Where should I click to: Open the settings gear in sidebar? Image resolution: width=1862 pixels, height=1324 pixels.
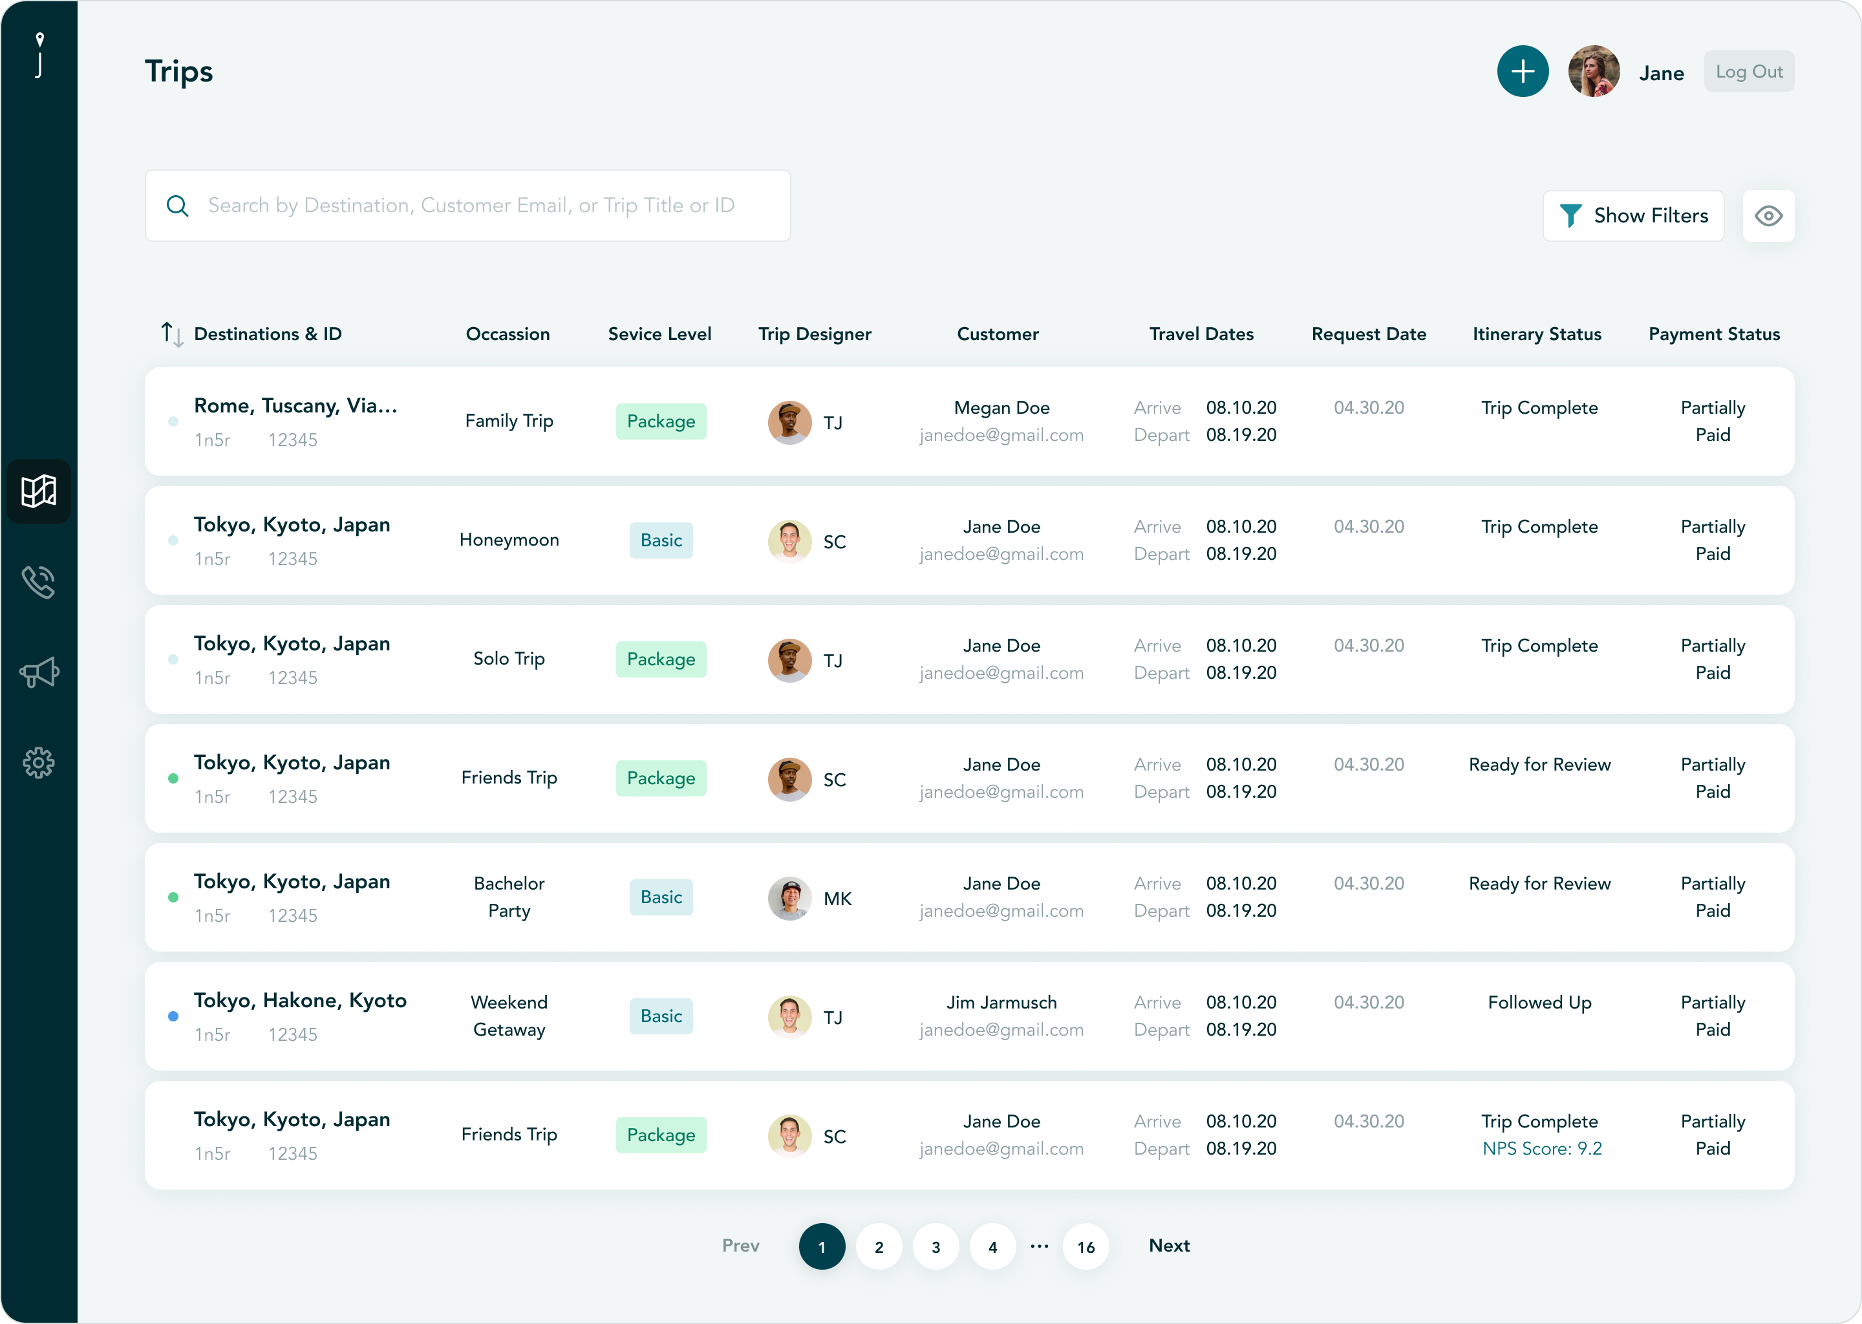[38, 763]
